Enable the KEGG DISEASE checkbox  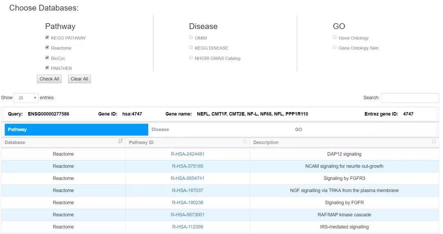click(x=191, y=48)
